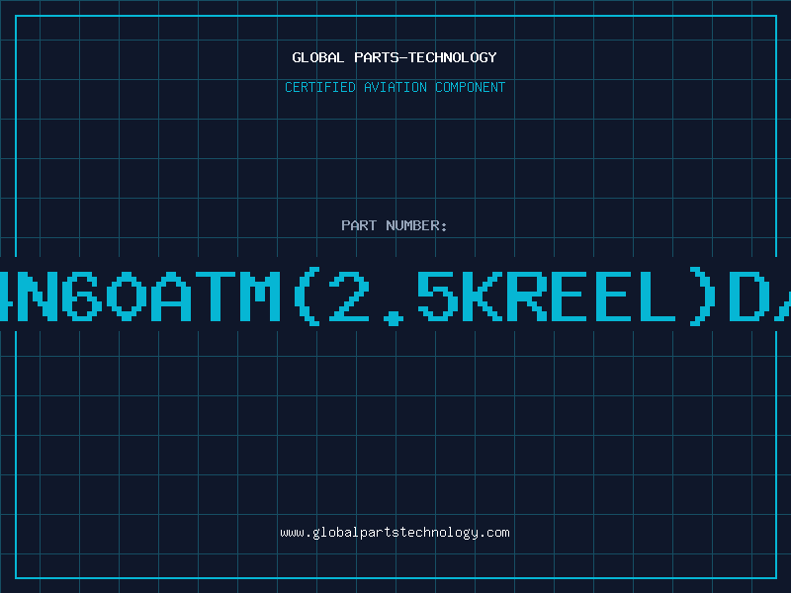The height and width of the screenshot is (593, 791).
Task: Select the CERTIFIED word in the subtitle
Action: [319, 87]
